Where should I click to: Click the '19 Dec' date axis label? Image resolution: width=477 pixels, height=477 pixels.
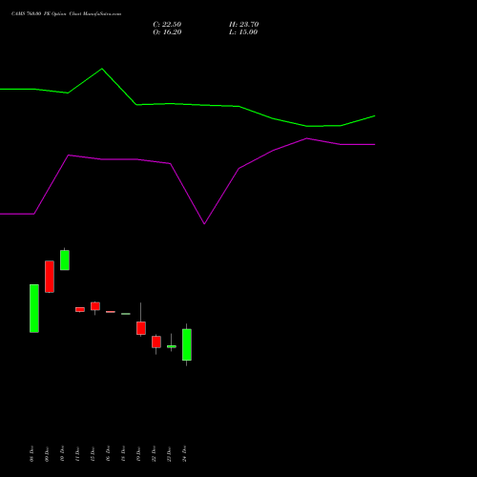point(138,454)
